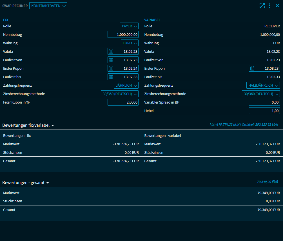This screenshot has height=241, width=283.
Task: Edit the Fixer Kupon in % field
Action: 123,102
